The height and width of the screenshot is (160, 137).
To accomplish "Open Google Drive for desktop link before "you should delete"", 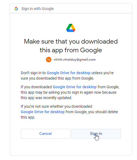I will coord(43,112).
